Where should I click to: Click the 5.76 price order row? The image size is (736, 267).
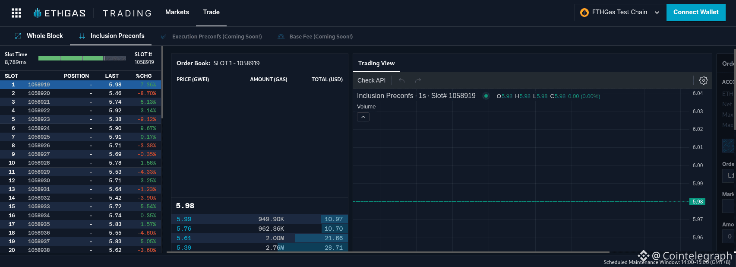tap(259, 229)
